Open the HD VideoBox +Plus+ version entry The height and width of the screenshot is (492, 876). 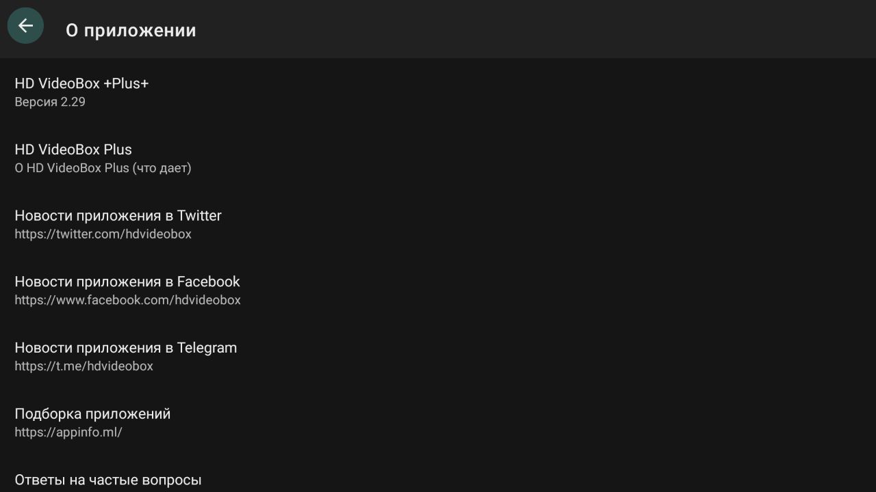click(438, 92)
